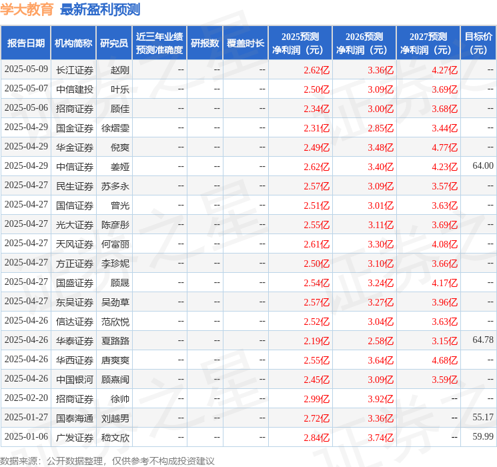Click researcher name 姜娅

[x=120, y=167]
